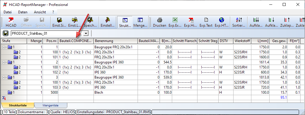
Task: Switch to Strukt... structure list view
Action: (125, 22)
